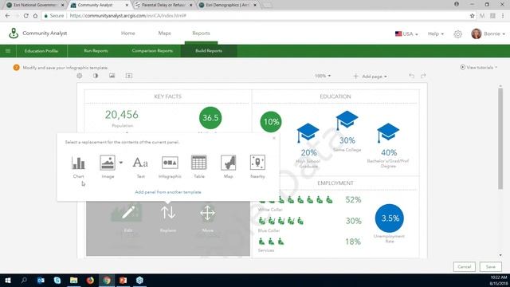
Task: Switch to Esri Demographics browser tab
Action: [x=229, y=5]
